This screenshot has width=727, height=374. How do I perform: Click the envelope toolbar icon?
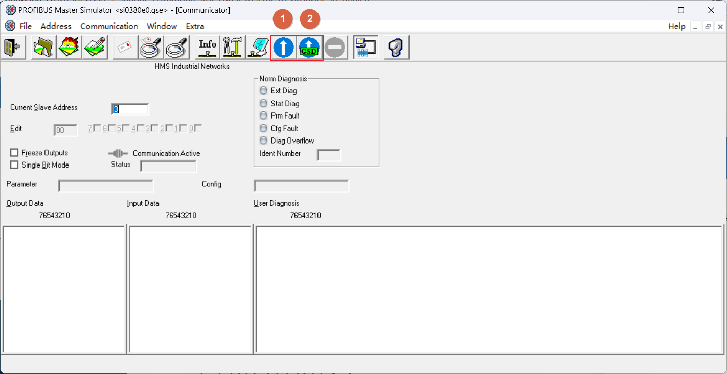(x=125, y=48)
